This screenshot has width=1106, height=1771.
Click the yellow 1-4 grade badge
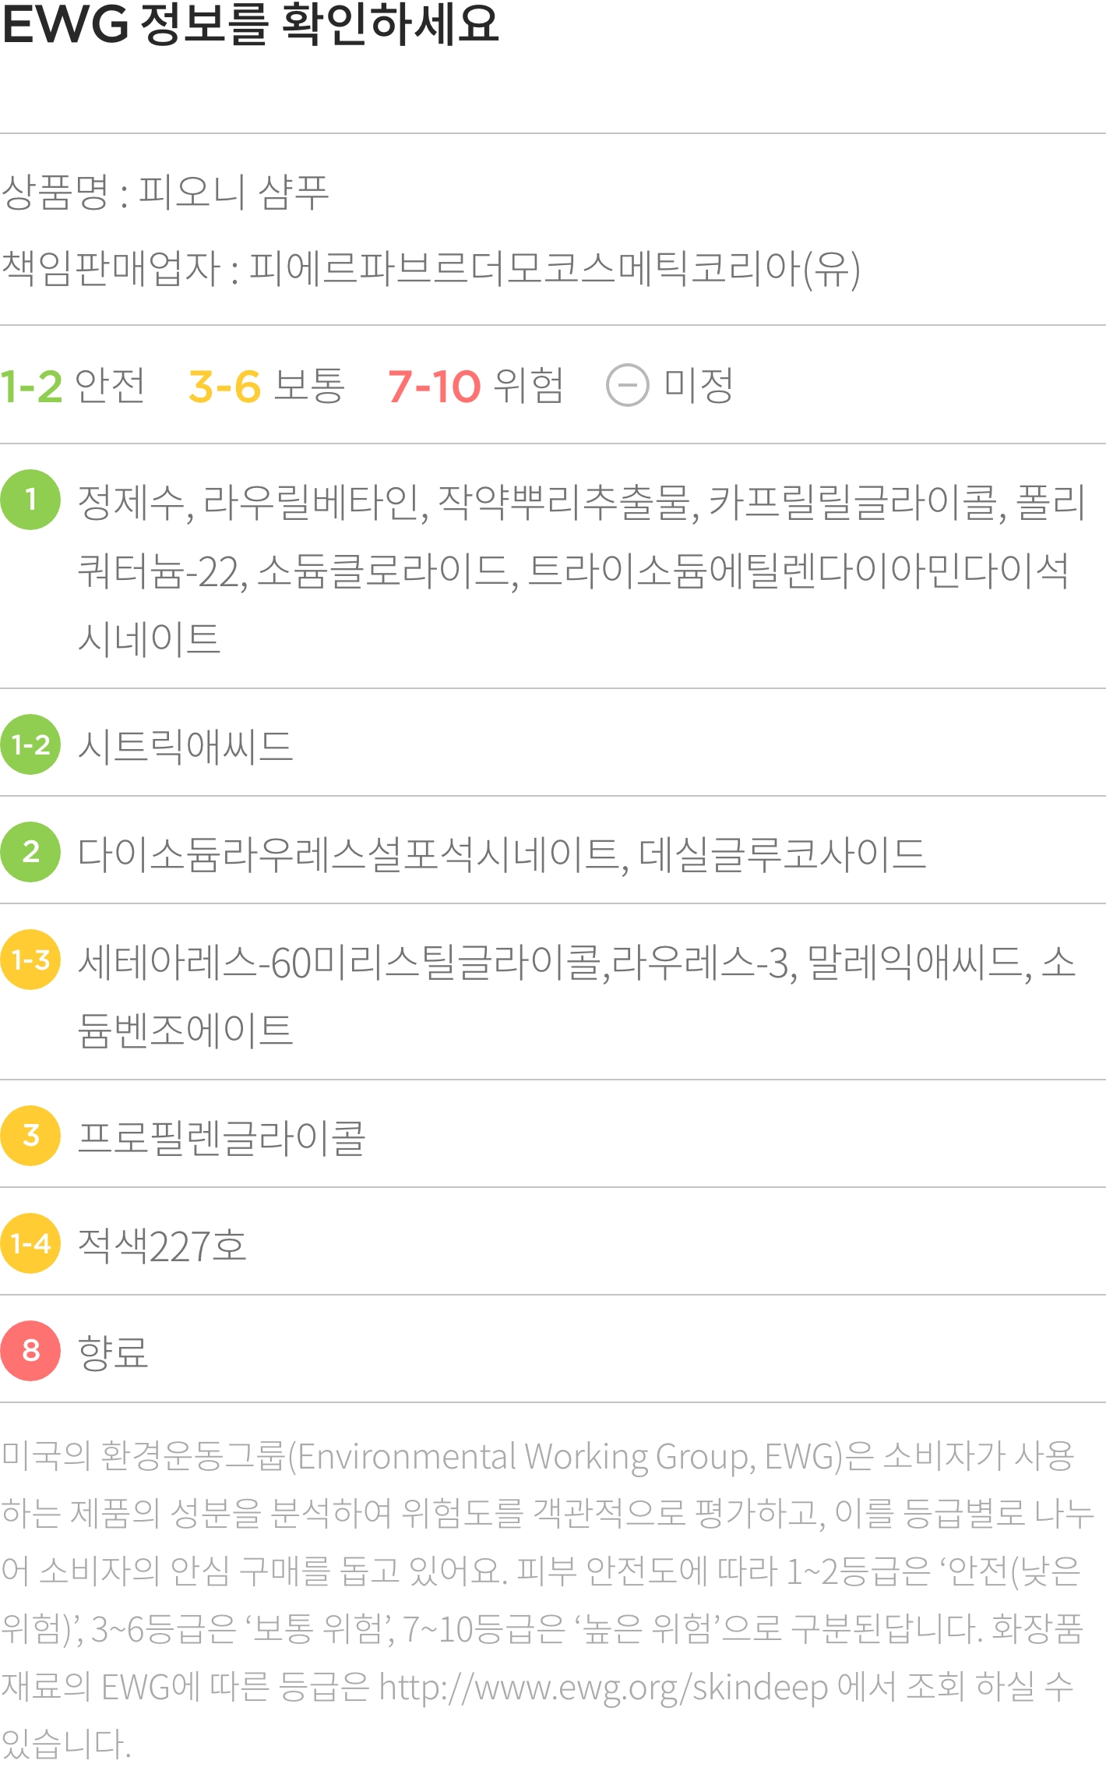pos(30,1243)
